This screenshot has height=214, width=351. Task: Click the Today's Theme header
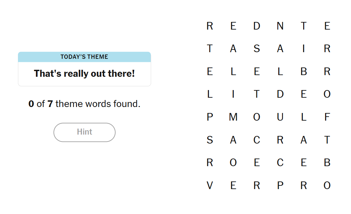84,57
